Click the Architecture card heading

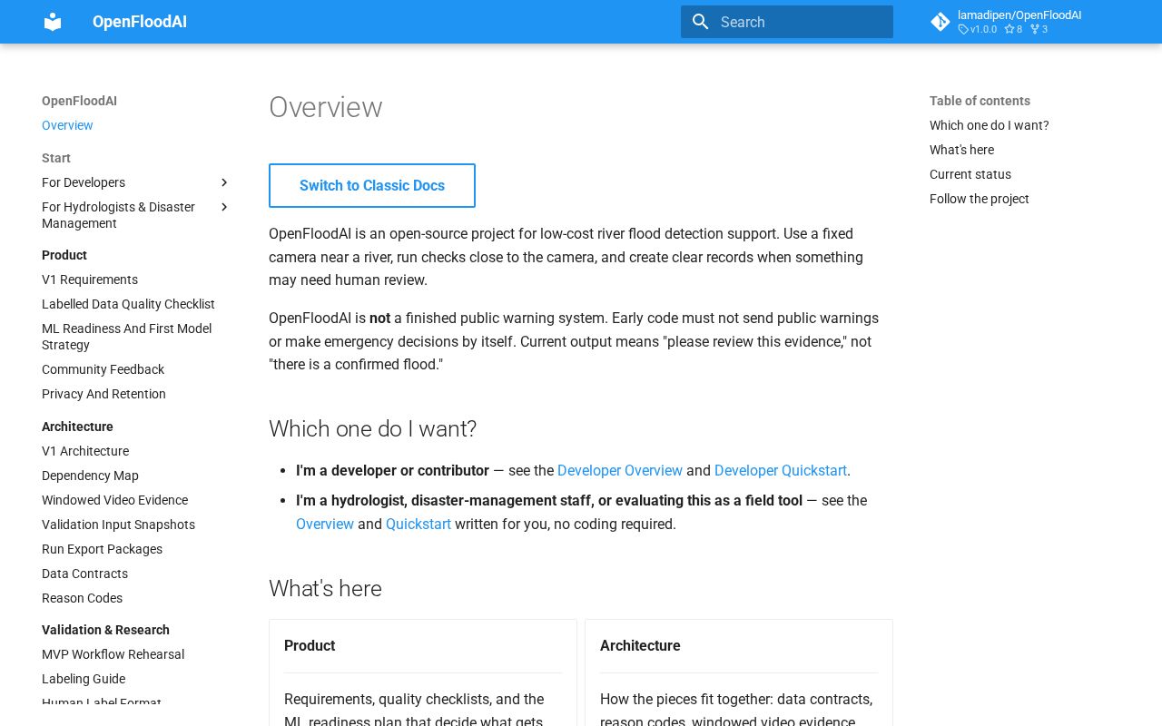pyautogui.click(x=640, y=645)
